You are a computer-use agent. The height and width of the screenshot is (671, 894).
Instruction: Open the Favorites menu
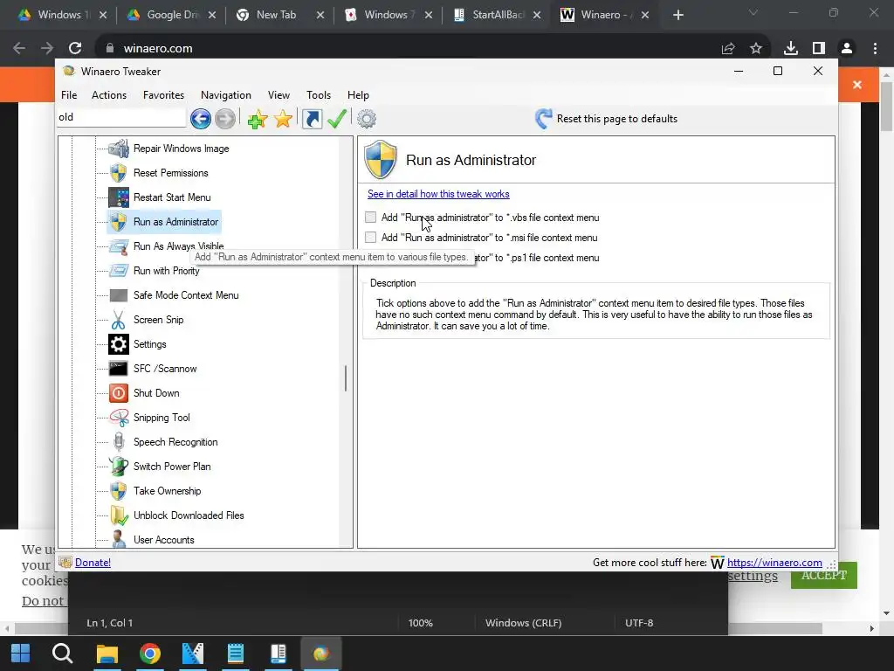click(163, 95)
